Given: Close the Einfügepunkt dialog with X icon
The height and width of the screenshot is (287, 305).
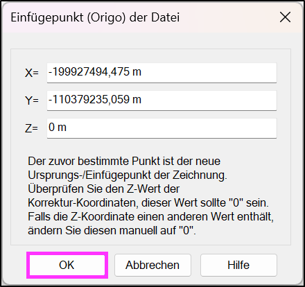Looking at the screenshot, I should coord(285,17).
